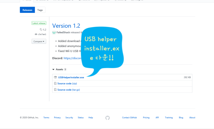Open FailedShack user profile link
214x129 pixels.
(x=63, y=32)
